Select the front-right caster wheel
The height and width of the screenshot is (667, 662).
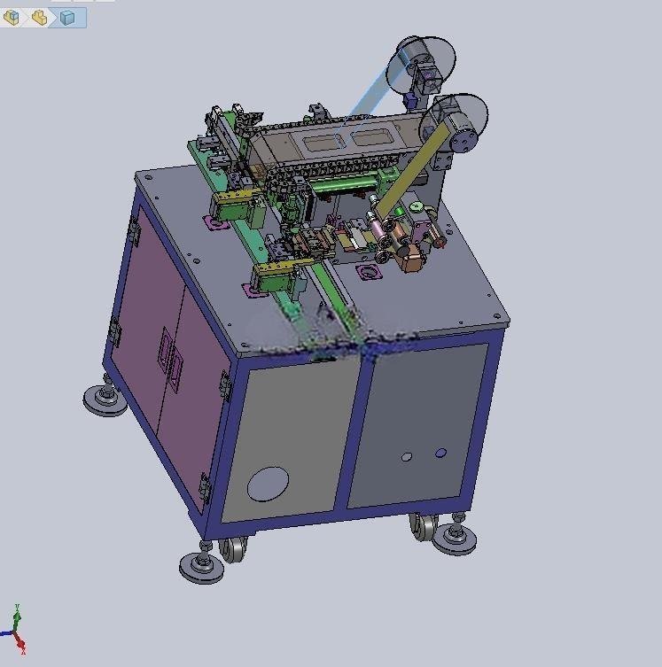(423, 527)
